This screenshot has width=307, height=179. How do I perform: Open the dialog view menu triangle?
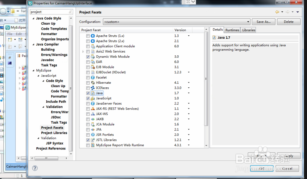[x=297, y=12]
